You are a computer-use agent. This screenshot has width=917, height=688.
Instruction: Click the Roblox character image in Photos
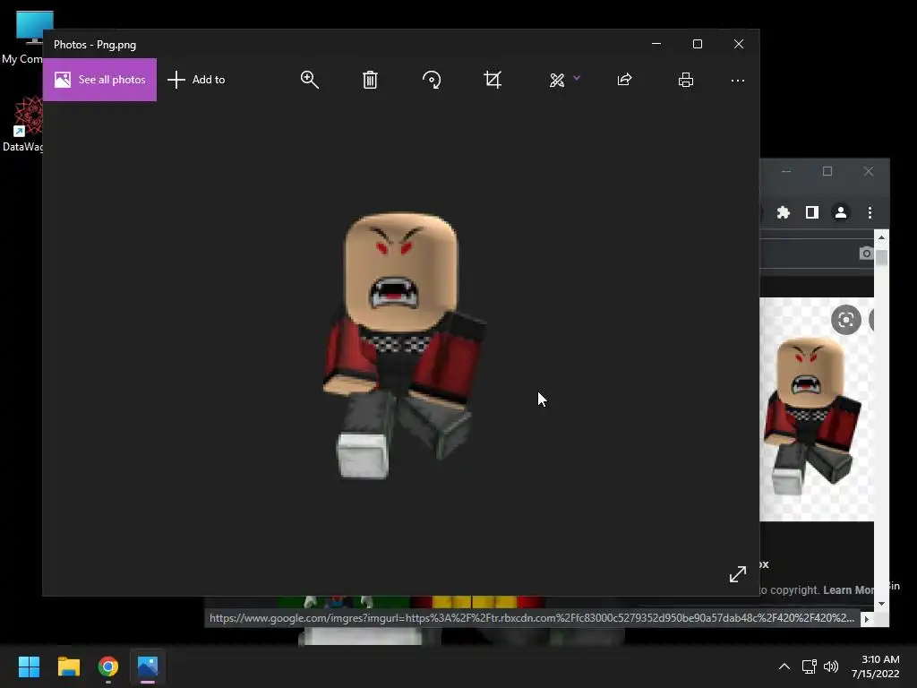pos(404,345)
